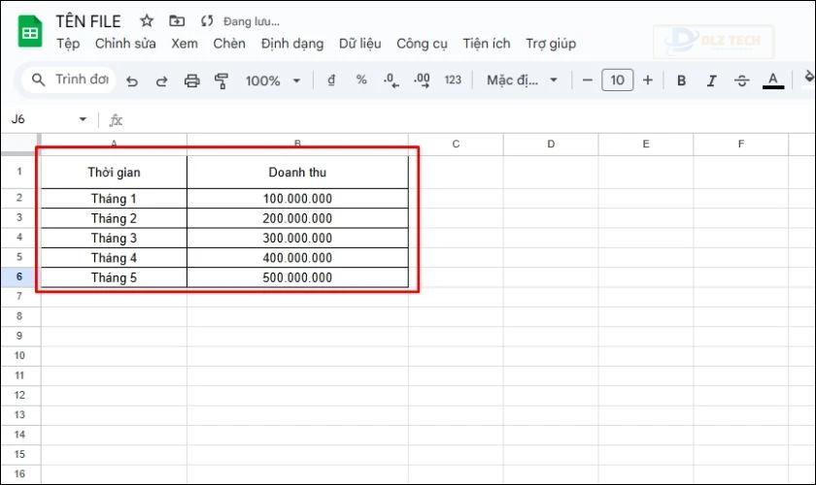This screenshot has width=816, height=485.
Task: Open the Định dạng menu
Action: tap(292, 44)
